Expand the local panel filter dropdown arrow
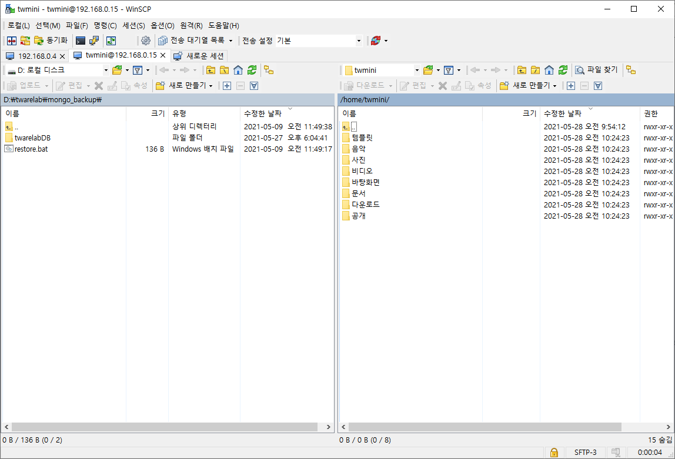Screen dimensions: 675x459 coord(148,70)
